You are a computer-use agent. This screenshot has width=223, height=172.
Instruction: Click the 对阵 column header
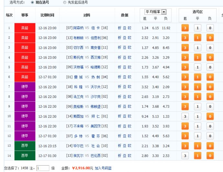pyautogui.click(x=87, y=15)
